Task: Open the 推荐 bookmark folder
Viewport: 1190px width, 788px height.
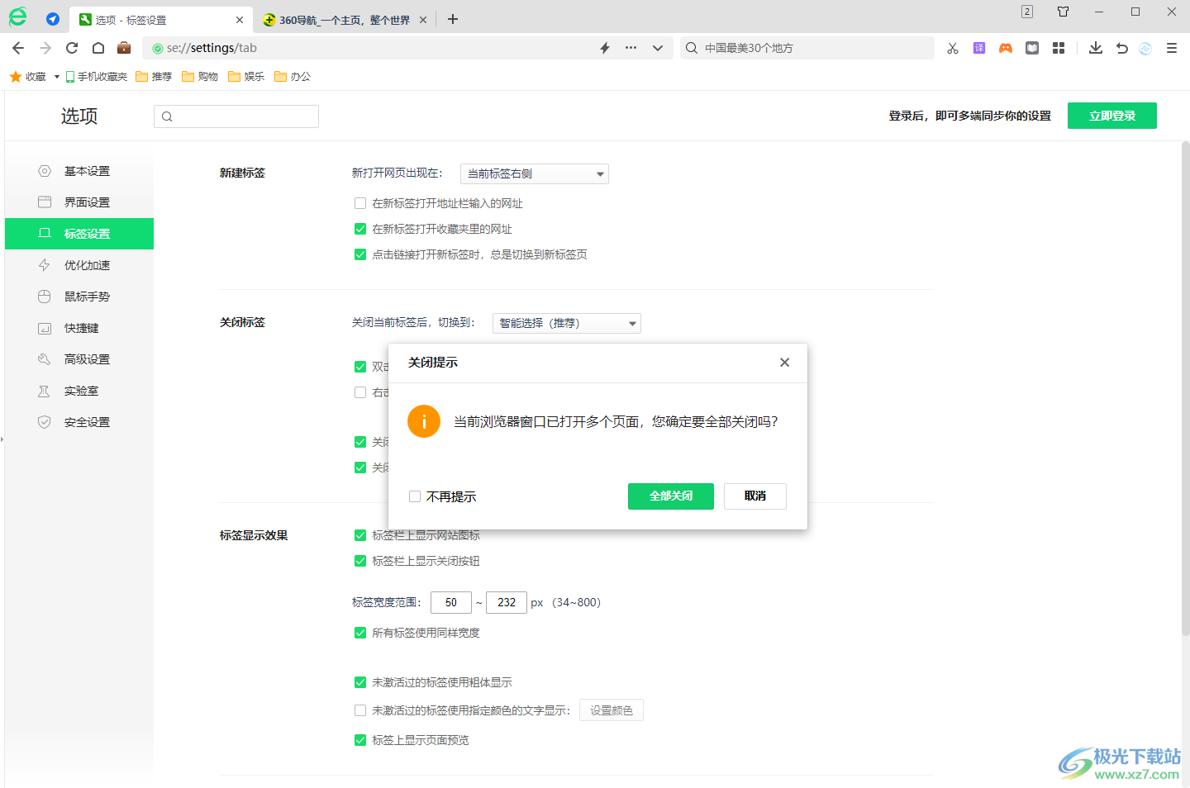Action: [154, 77]
